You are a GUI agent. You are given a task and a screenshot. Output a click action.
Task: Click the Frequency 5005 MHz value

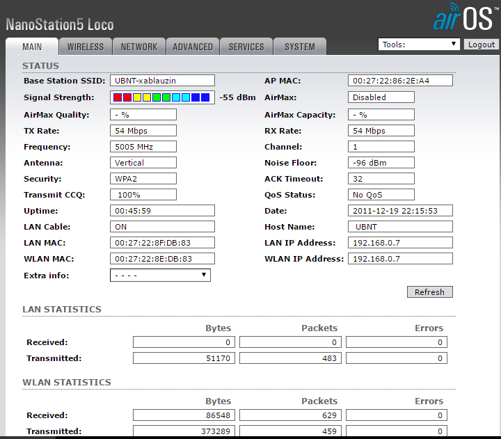point(143,147)
